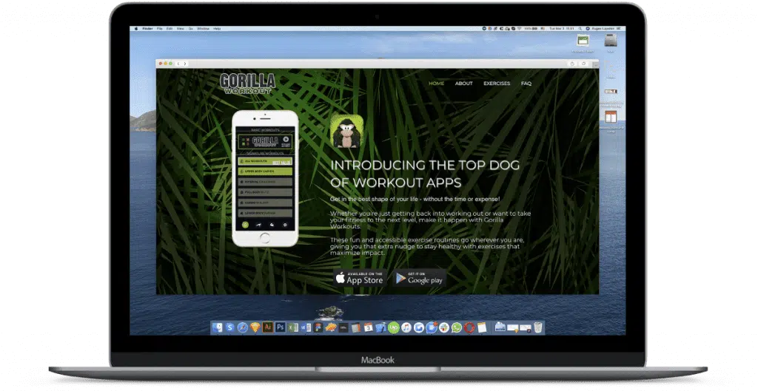Open the green screenshot file on desktop
Screen dimensions: 758x391
583,41
